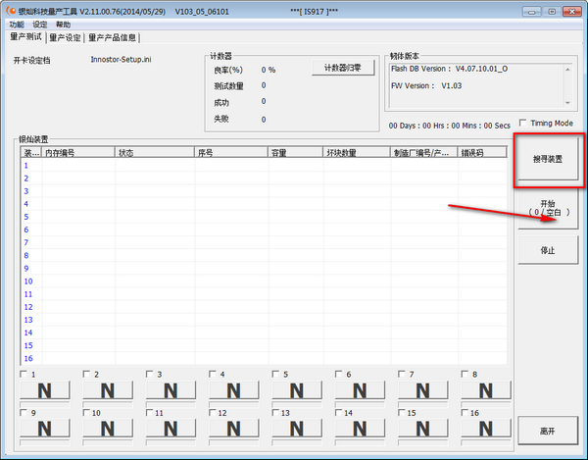Reset counters with 计数器归零 button
Image resolution: width=588 pixels, height=460 pixels.
coord(343,69)
